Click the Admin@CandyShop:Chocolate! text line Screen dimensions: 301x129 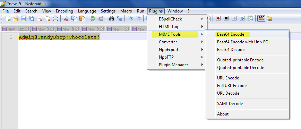click(59, 37)
